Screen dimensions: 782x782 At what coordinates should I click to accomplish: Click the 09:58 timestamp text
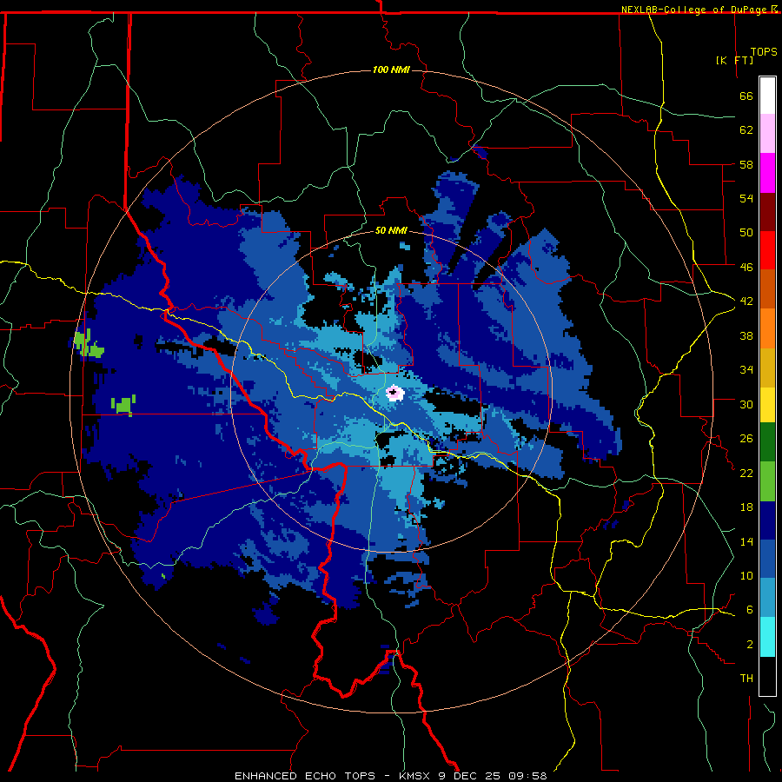(x=527, y=776)
